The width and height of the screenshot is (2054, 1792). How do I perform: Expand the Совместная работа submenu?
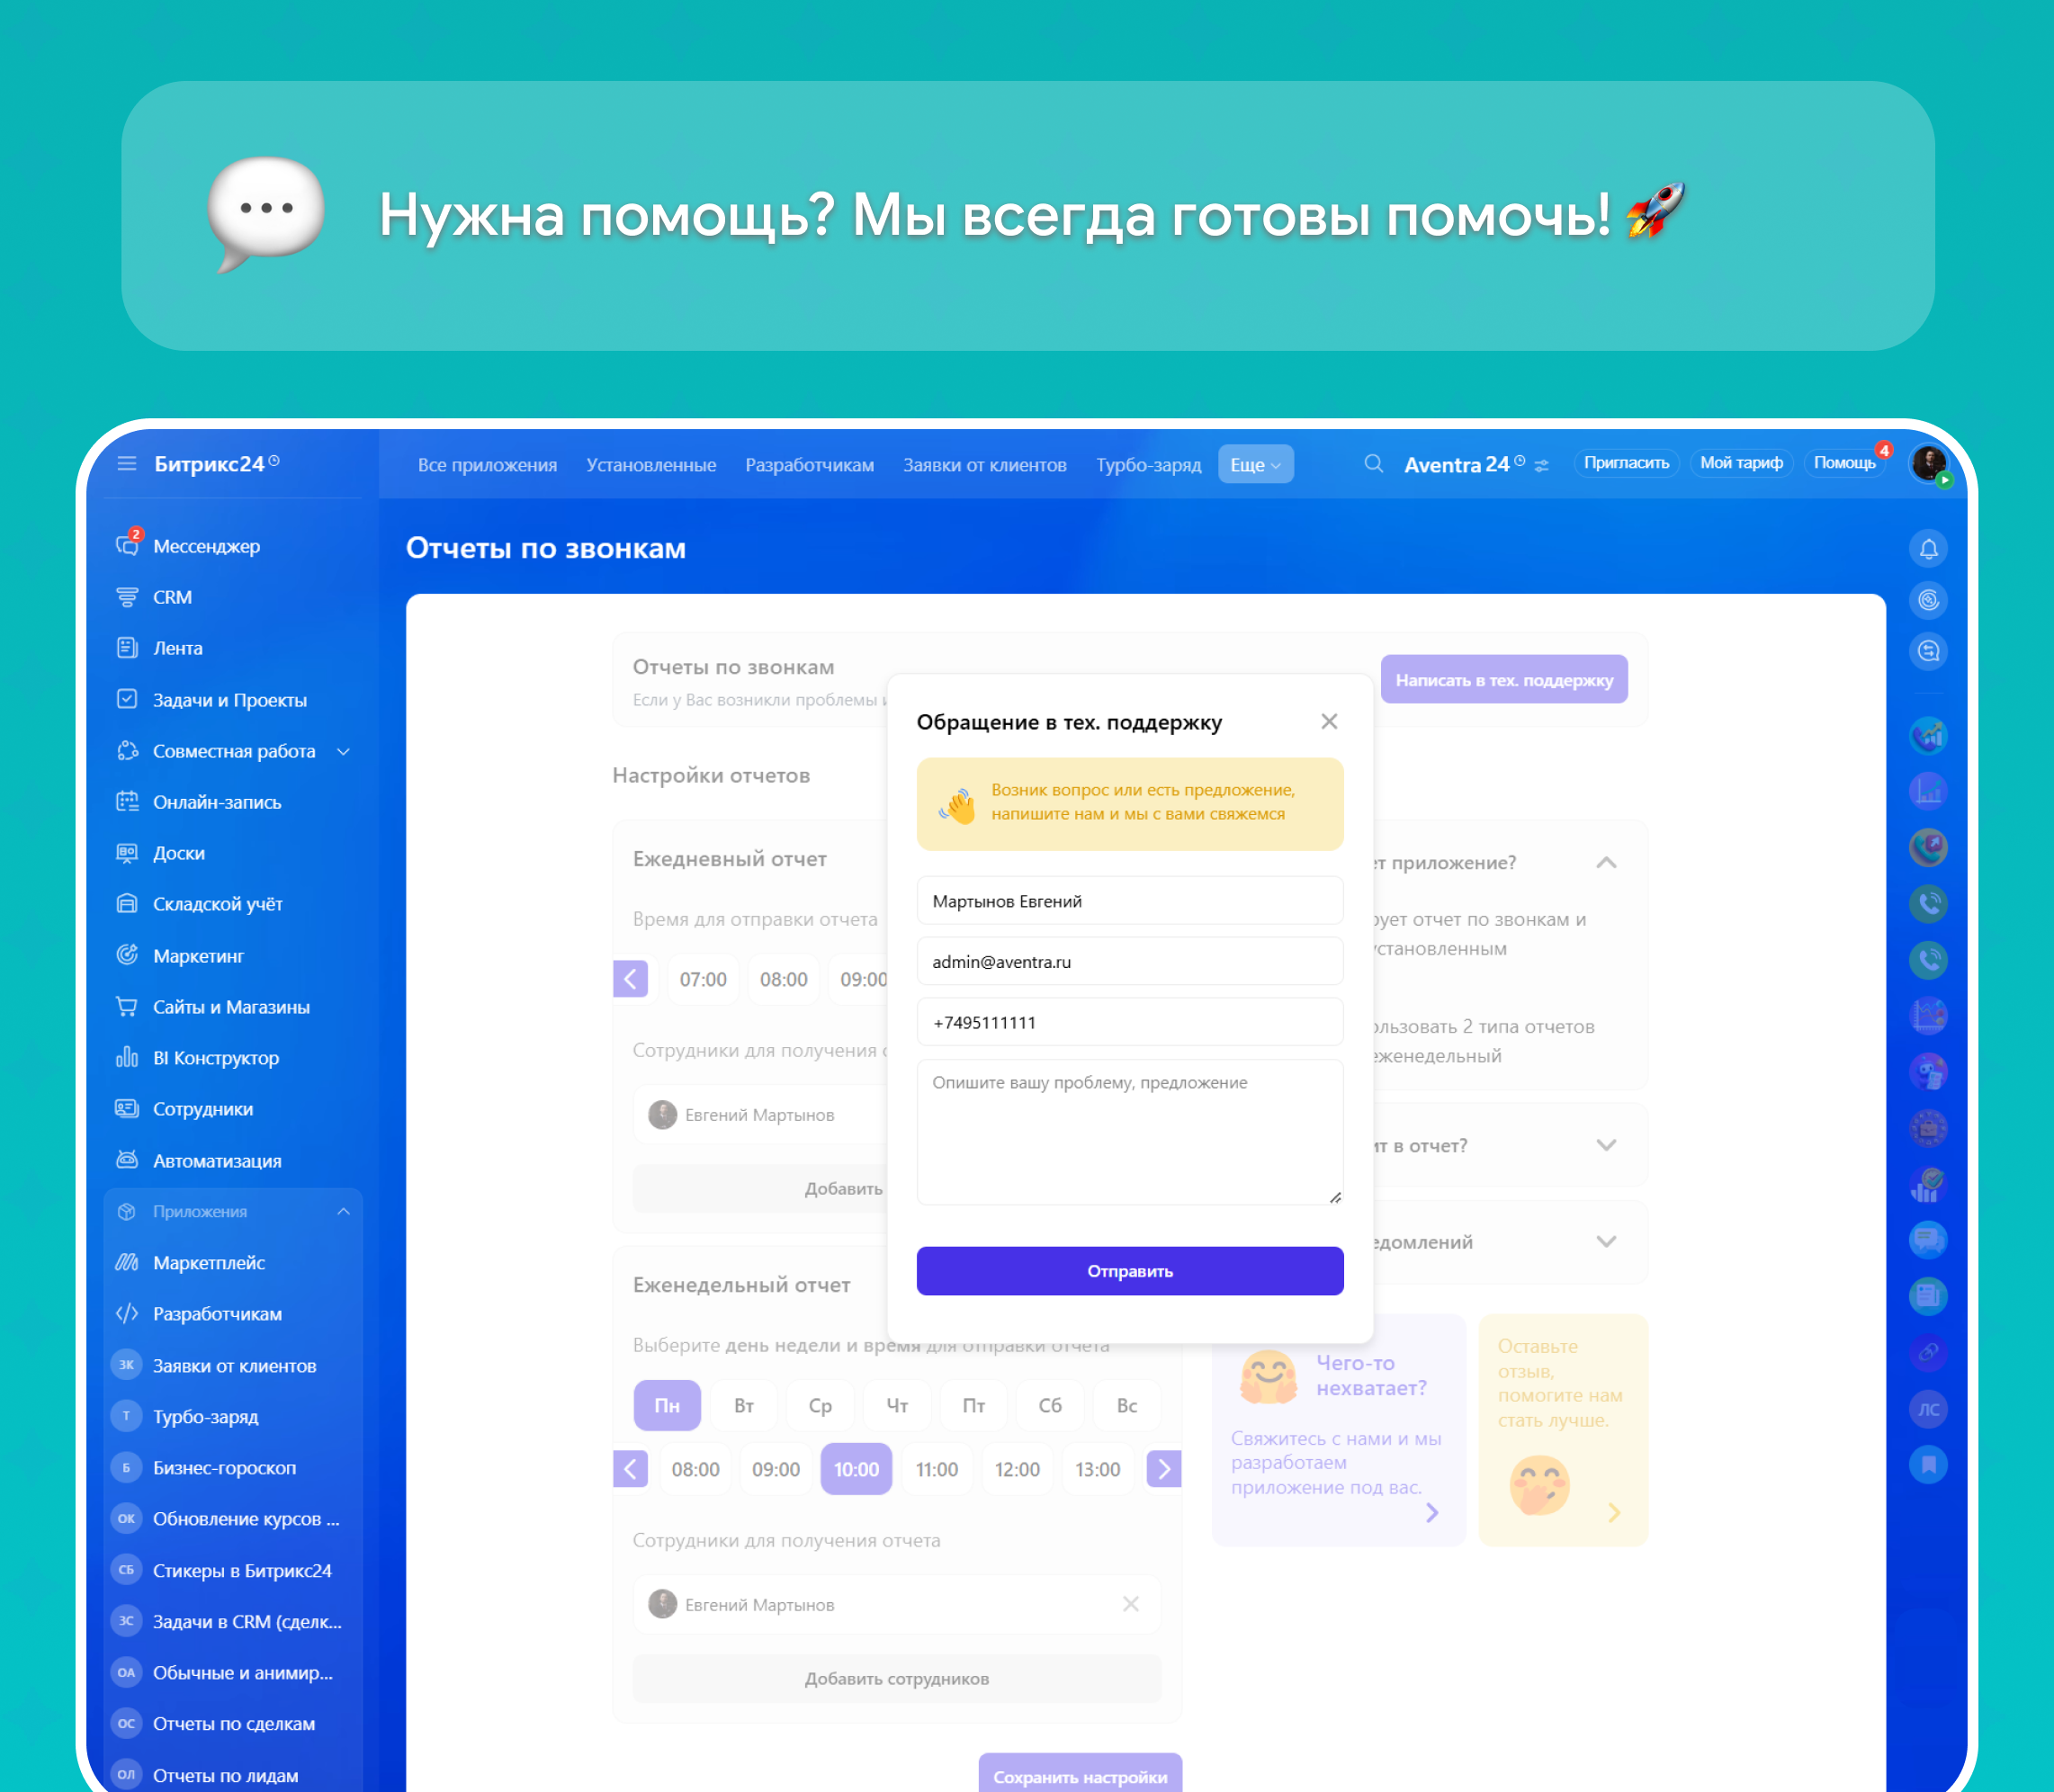pyautogui.click(x=343, y=751)
